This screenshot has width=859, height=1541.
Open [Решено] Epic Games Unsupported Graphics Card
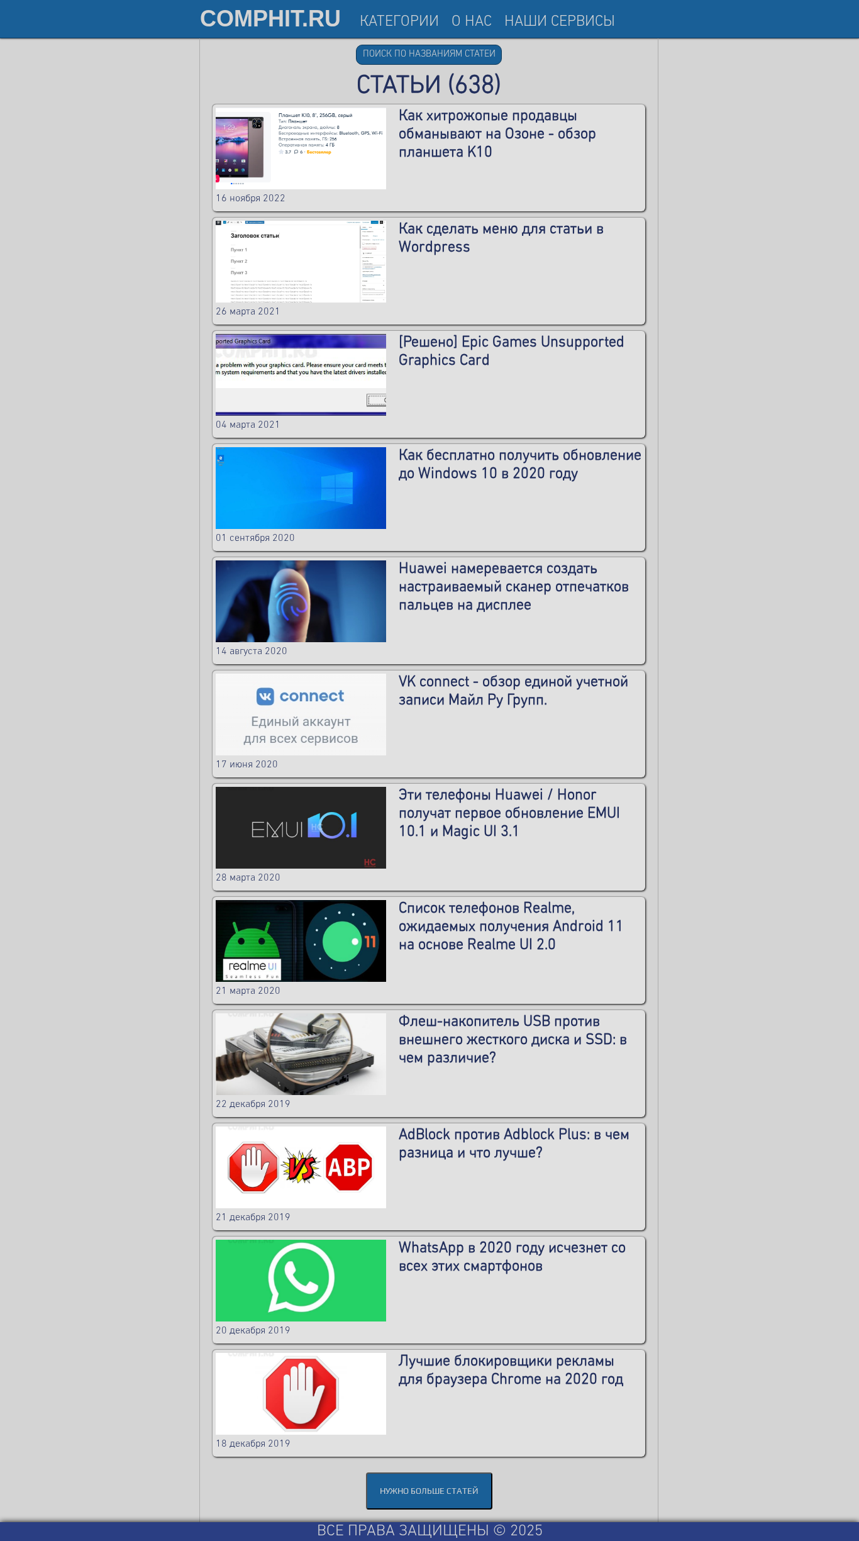(x=511, y=351)
